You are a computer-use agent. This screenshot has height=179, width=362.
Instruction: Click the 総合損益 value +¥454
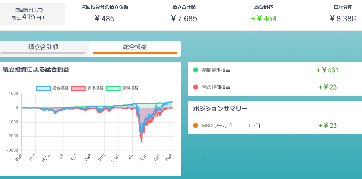pyautogui.click(x=264, y=19)
